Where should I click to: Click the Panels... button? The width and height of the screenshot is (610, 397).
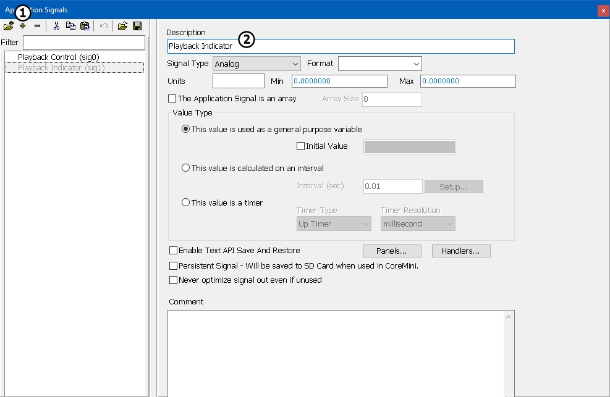coord(391,251)
